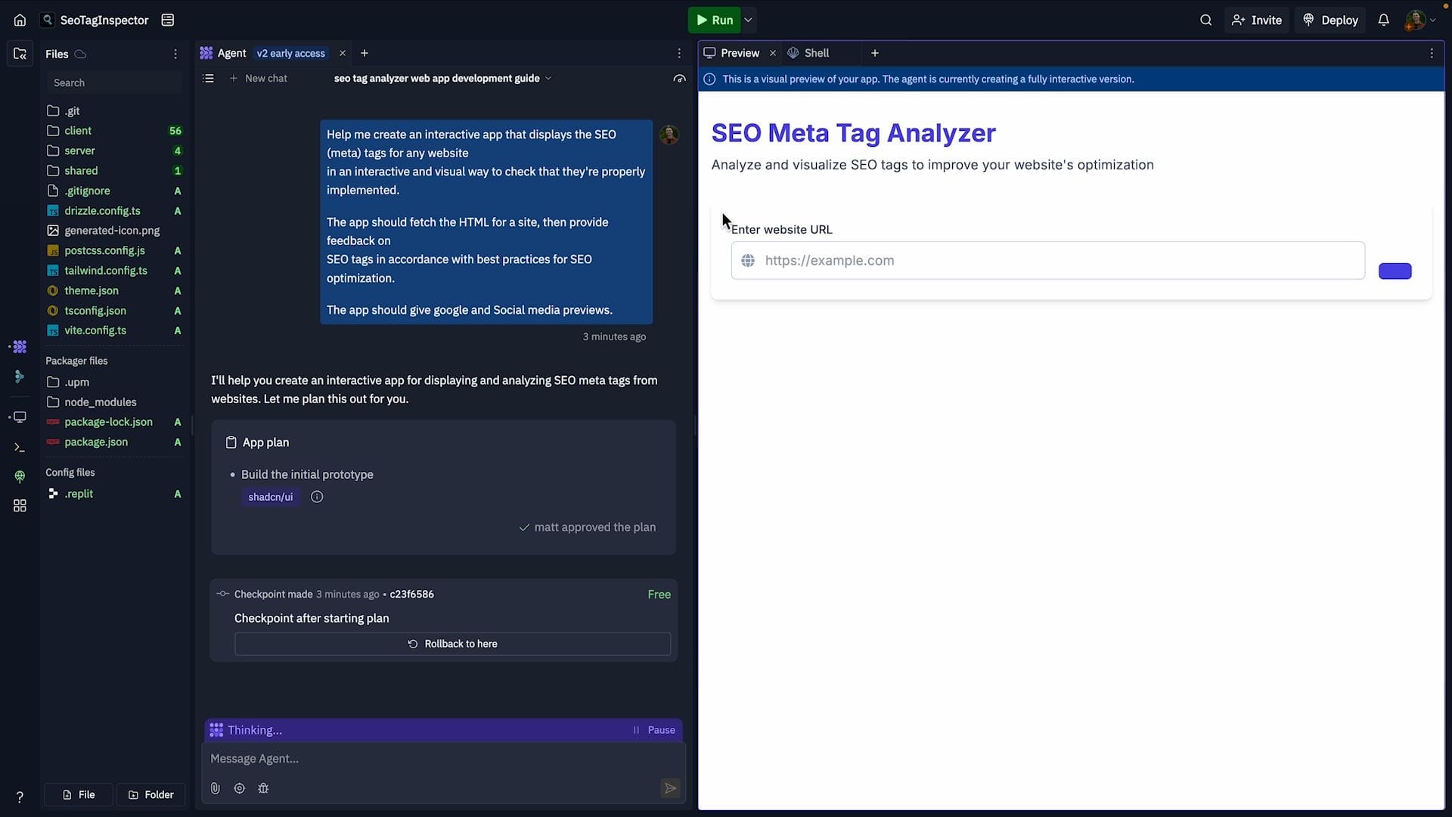Expand the client folder
Screen dimensions: 1452x817
78,131
